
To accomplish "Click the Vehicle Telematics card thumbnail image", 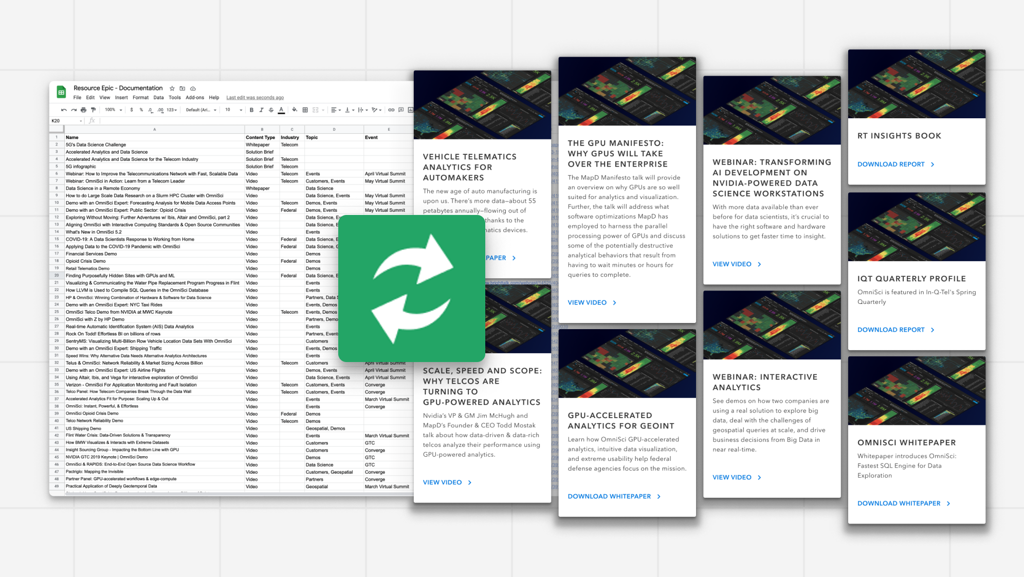I will click(x=482, y=105).
